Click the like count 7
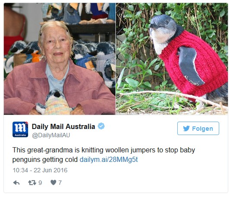This screenshot has height=200, width=230. click(60, 183)
